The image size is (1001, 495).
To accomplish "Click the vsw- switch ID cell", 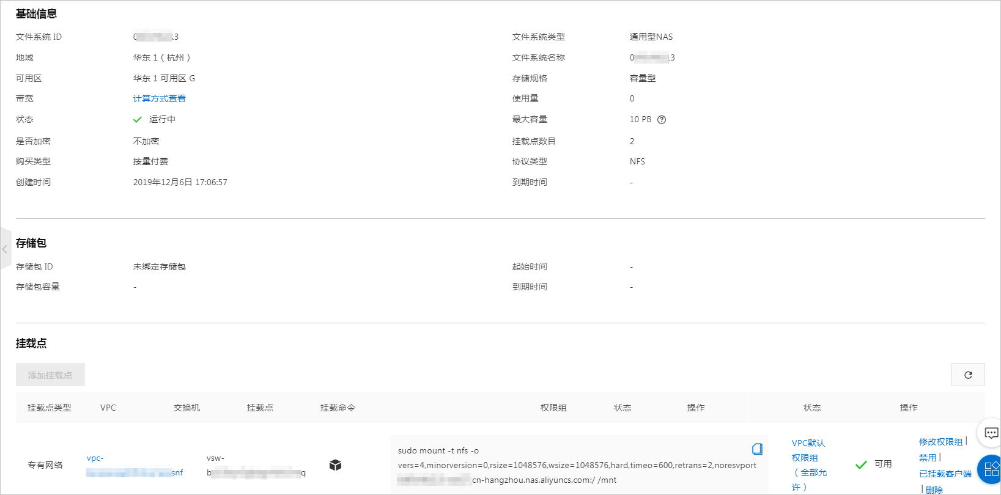I will pos(256,465).
